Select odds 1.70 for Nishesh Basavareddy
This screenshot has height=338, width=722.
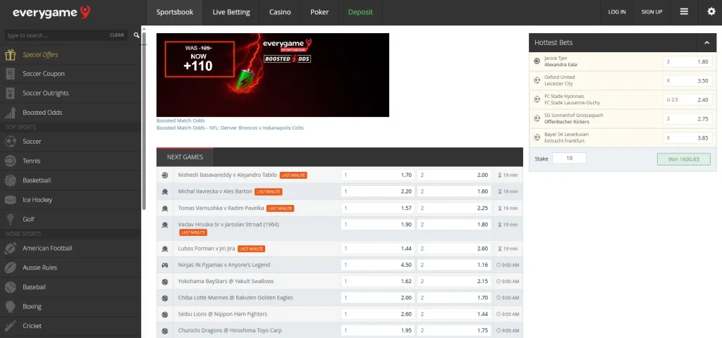point(378,175)
